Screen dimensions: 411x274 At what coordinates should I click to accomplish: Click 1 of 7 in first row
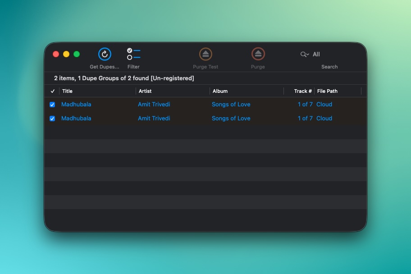tap(305, 105)
